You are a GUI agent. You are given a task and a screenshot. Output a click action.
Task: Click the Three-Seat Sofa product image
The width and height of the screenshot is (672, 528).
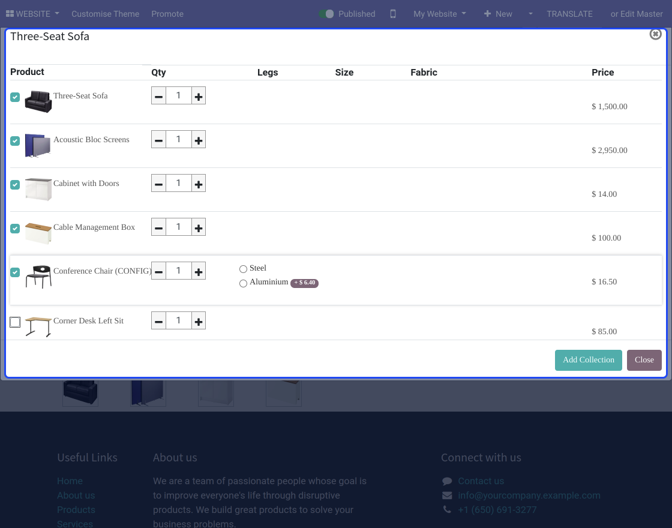38,101
